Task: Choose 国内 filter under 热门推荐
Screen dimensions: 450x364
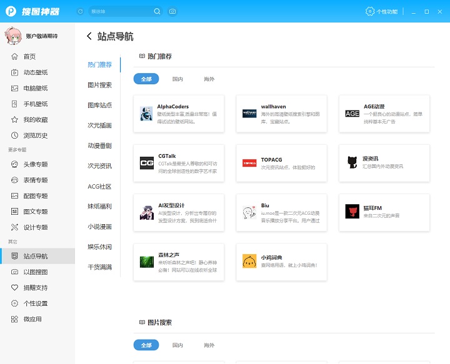Action: click(177, 79)
